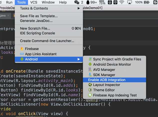Click 'onClick' method name in code

(x=27, y=114)
